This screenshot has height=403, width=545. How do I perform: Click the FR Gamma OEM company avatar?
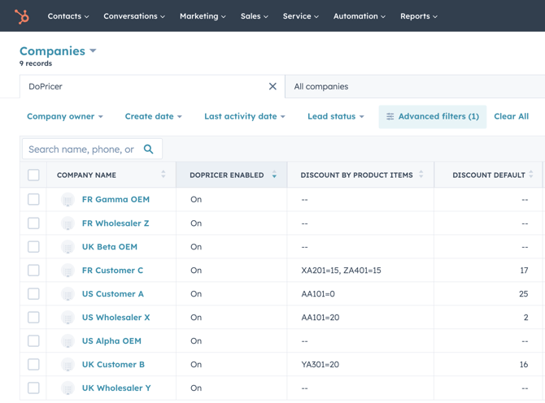[68, 199]
